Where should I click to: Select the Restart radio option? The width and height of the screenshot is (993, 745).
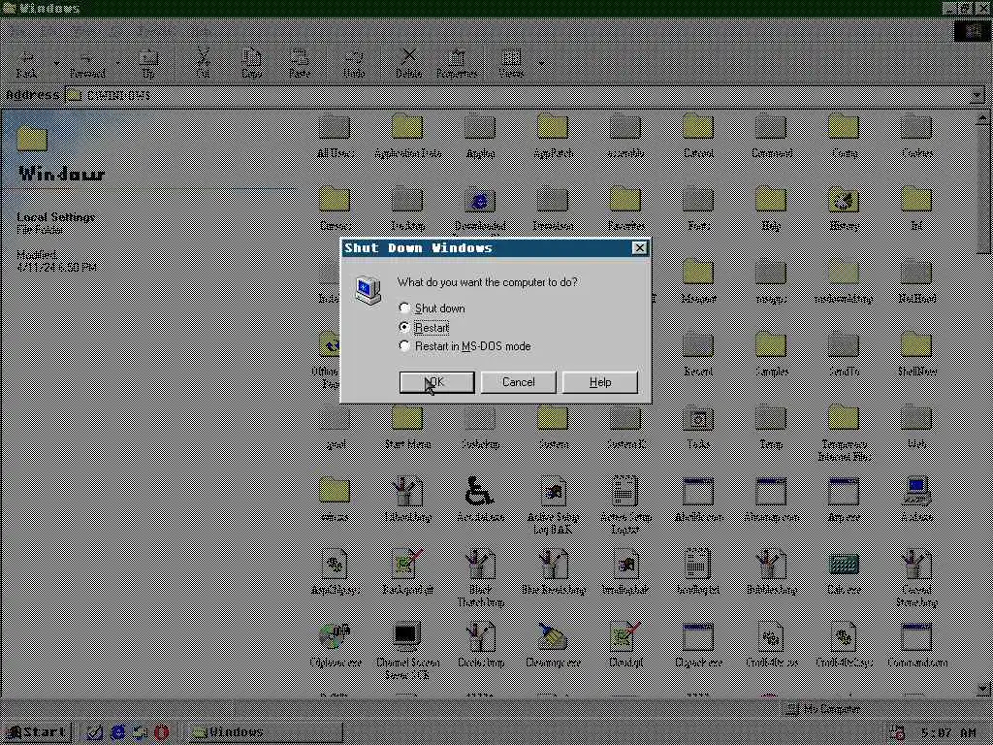click(x=424, y=328)
